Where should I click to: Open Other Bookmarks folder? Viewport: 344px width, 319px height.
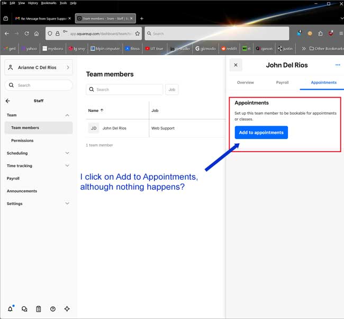tap(327, 49)
